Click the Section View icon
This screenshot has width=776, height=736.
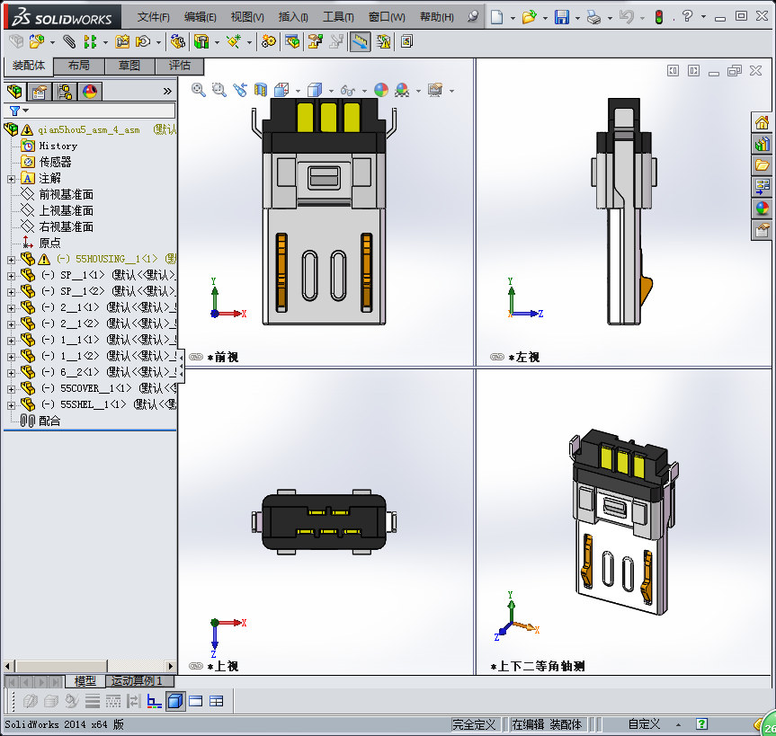click(261, 90)
